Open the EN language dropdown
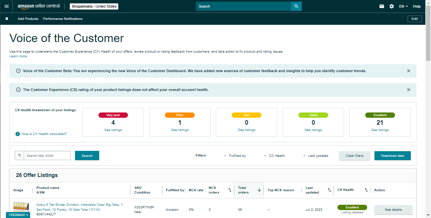431x218 pixels. point(404,6)
